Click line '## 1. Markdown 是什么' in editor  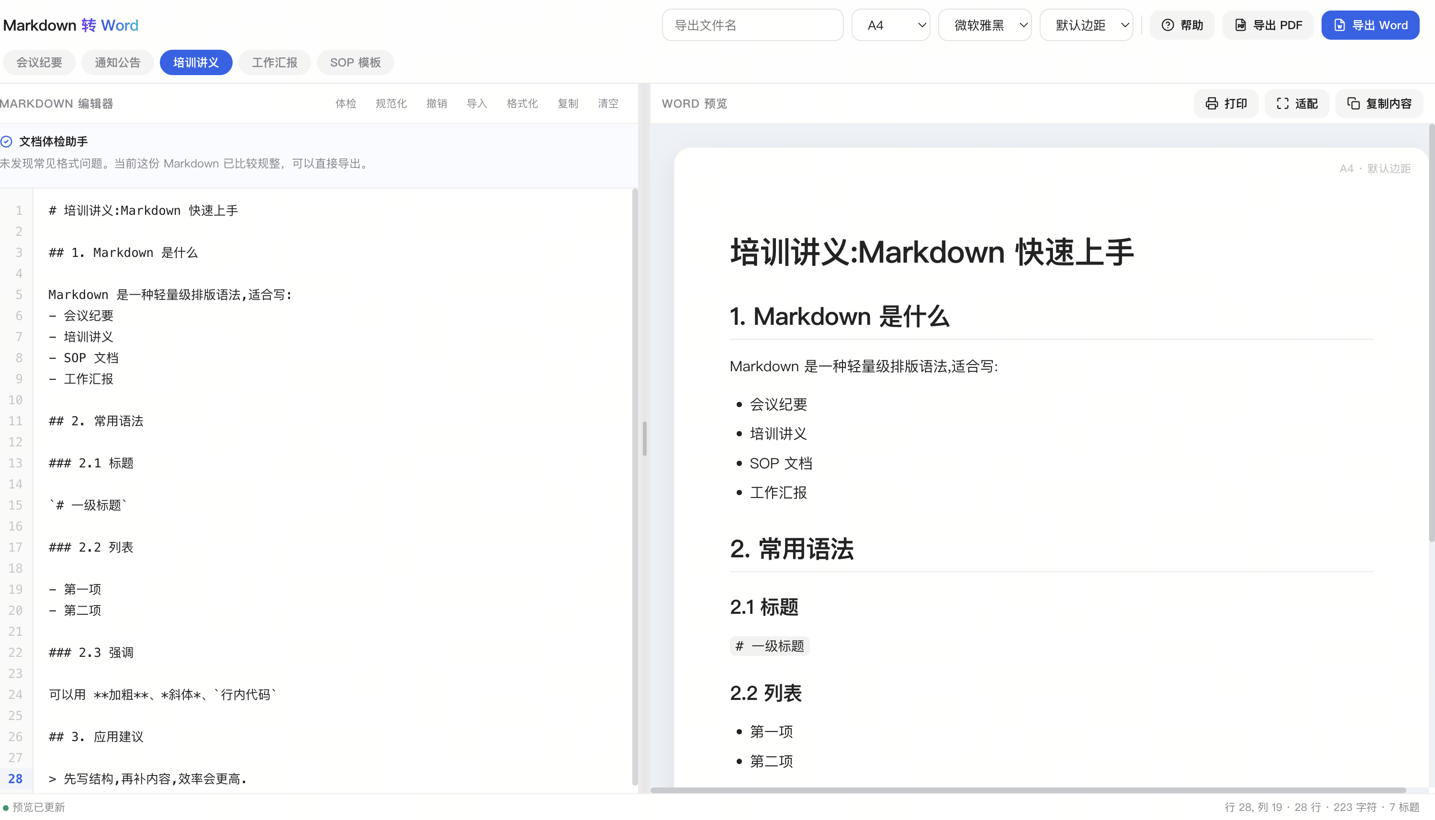point(123,253)
